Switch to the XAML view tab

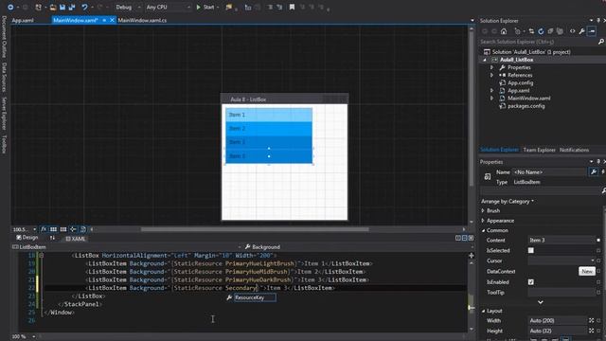[x=76, y=239]
